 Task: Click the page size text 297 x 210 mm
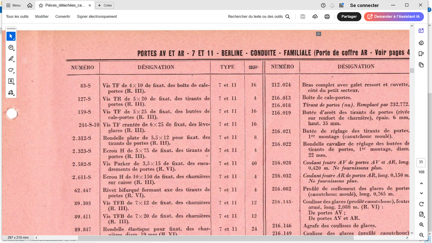(18, 238)
